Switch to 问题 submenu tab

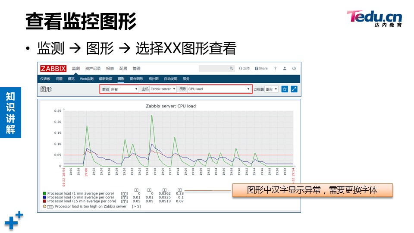(x=59, y=79)
